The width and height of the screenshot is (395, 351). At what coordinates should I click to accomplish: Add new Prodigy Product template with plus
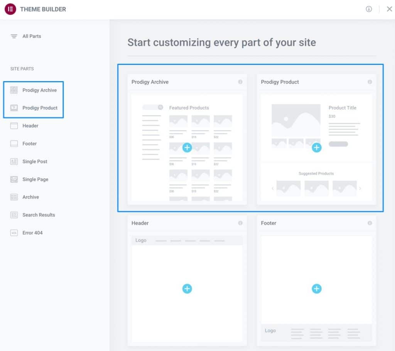[316, 148]
